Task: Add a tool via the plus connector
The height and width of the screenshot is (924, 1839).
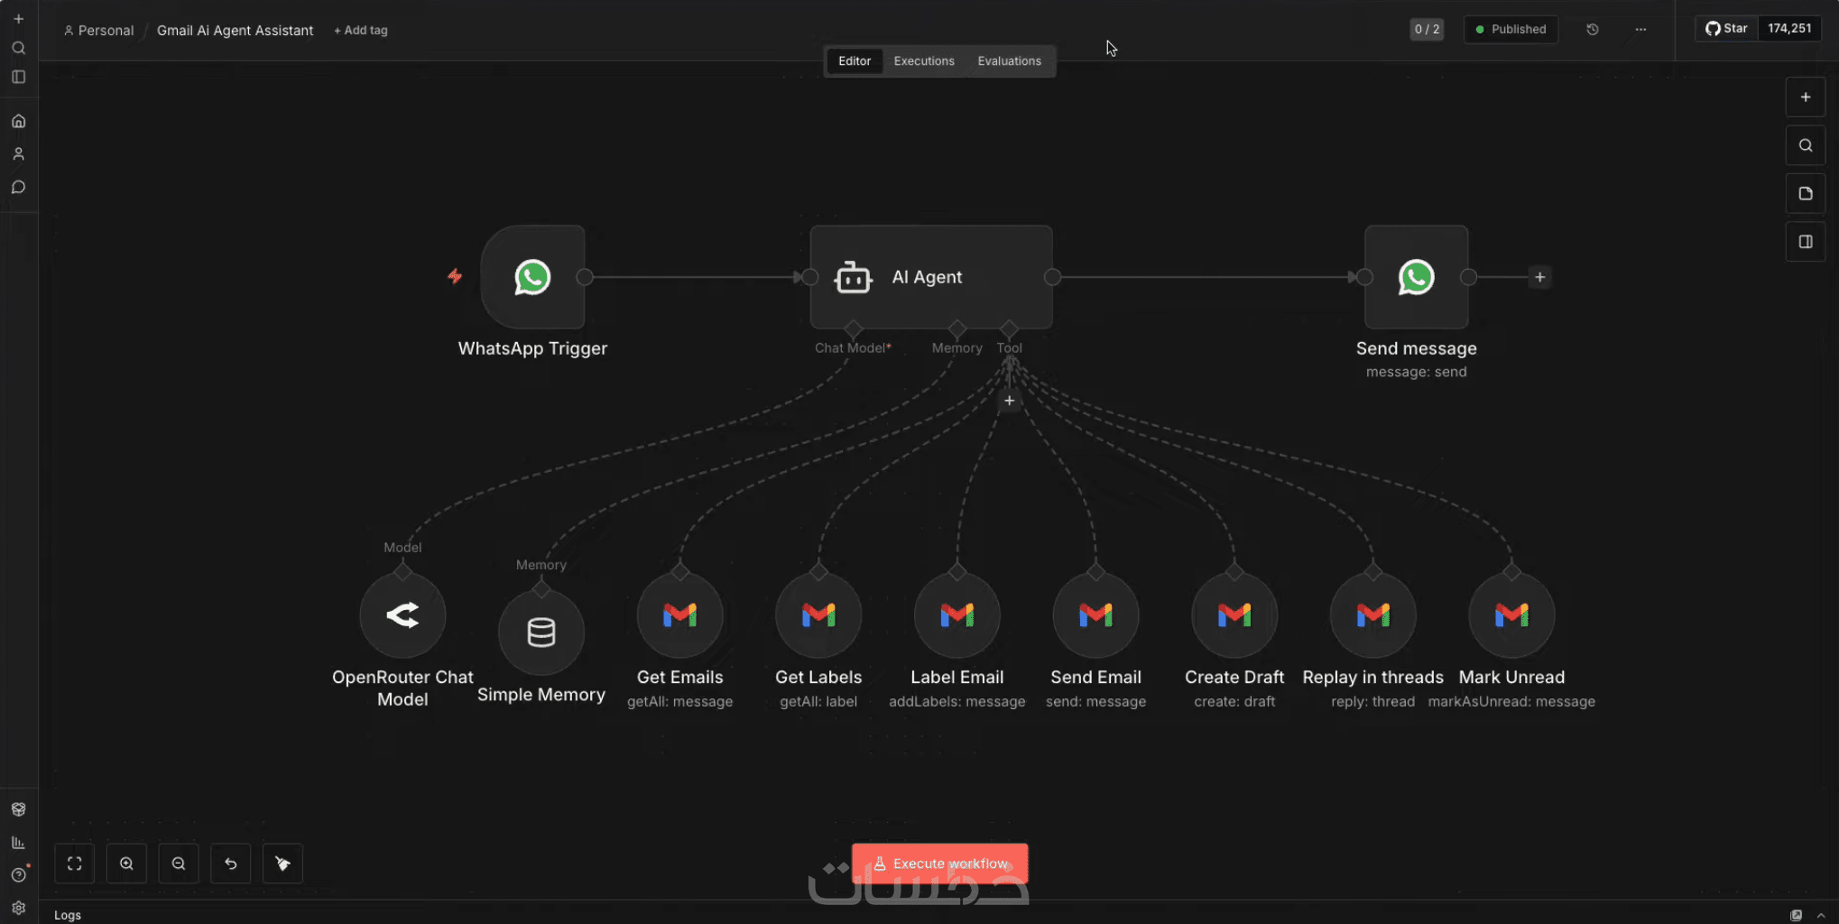Action: (1010, 401)
